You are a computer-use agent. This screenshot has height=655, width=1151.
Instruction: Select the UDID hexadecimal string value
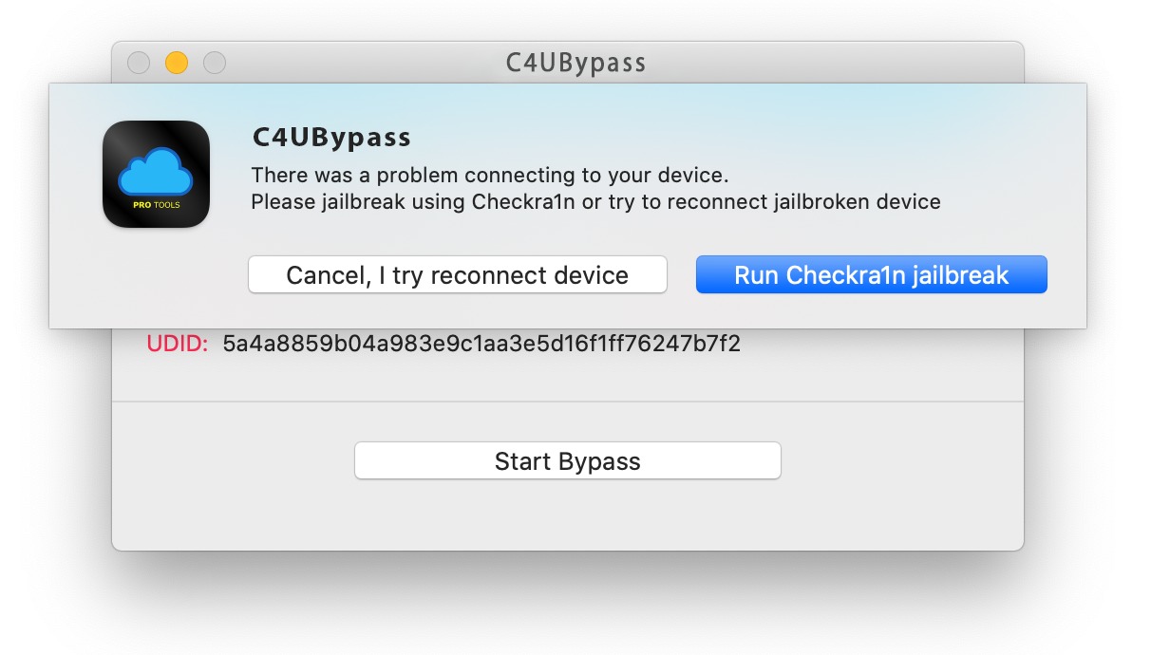481,344
